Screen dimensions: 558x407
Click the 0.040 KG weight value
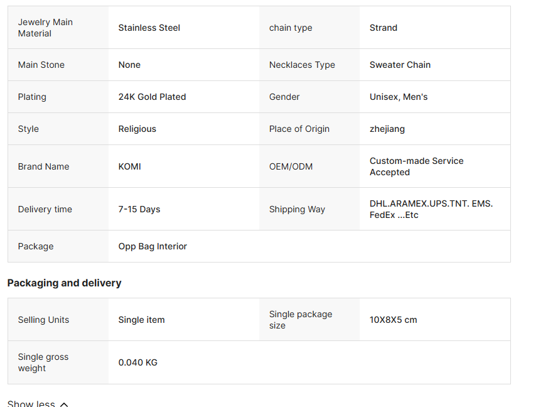tap(137, 362)
